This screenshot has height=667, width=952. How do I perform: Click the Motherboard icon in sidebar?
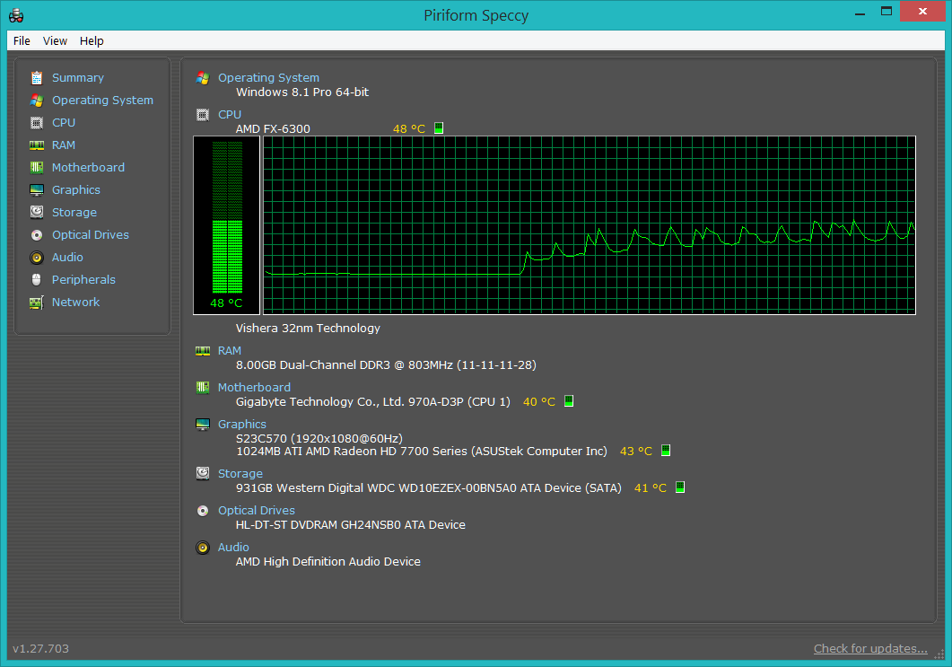[x=37, y=168]
